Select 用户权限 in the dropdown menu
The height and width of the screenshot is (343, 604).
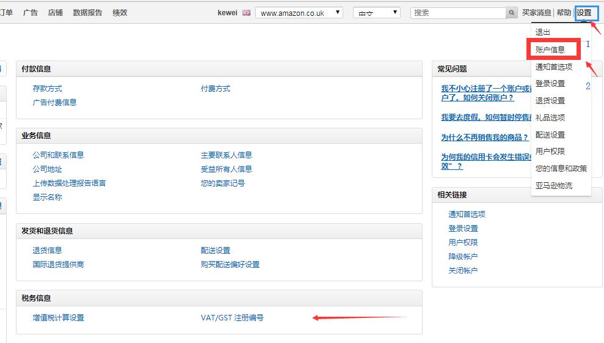pyautogui.click(x=550, y=151)
